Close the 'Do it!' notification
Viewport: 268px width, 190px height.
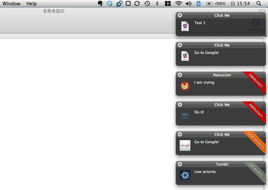tap(180, 104)
